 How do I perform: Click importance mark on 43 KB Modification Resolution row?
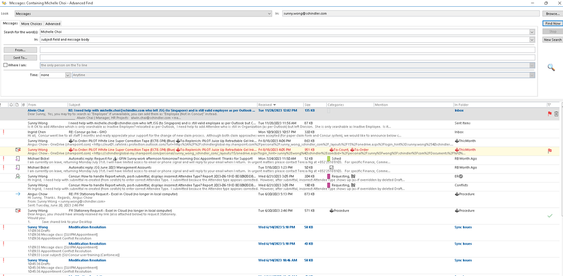(x=3, y=244)
